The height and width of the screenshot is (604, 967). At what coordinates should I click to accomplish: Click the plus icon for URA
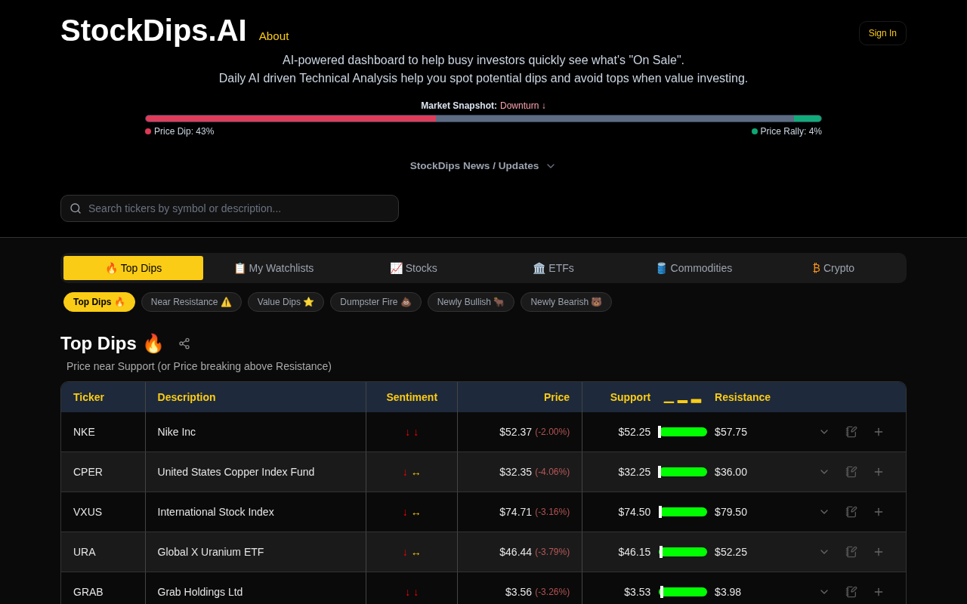879,552
